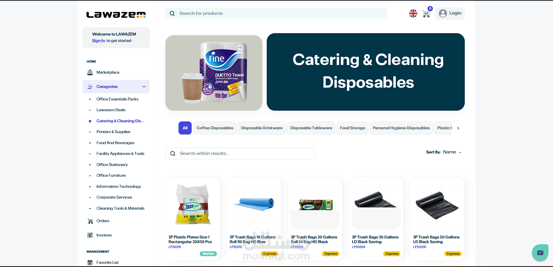Select the Food Storage tab

352,128
